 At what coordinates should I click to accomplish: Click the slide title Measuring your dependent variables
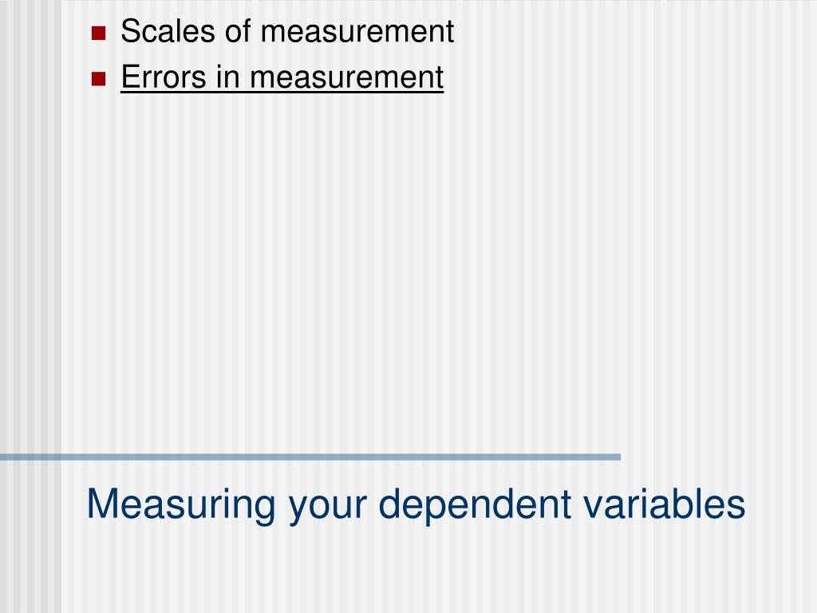point(416,504)
